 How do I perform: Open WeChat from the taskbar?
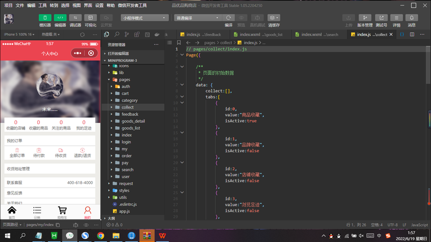(69, 236)
